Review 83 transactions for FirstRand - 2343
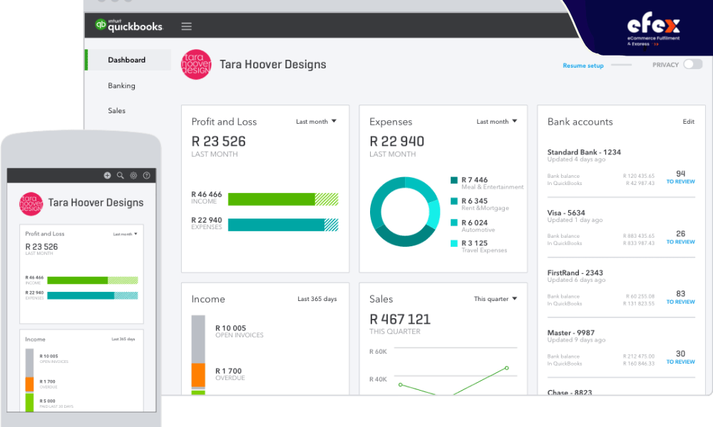Screen dimensions: 713x427 tap(680, 297)
